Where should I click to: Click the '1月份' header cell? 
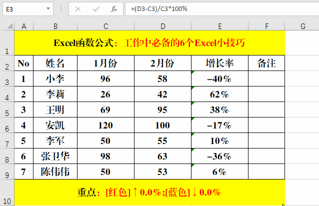[106, 63]
